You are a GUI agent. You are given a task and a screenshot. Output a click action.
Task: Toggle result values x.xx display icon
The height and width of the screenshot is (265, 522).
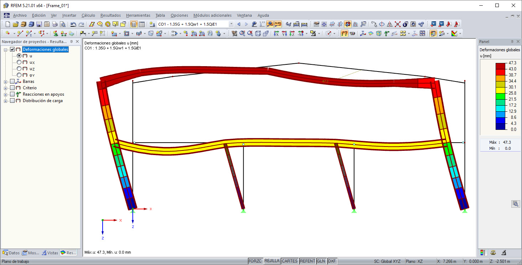click(x=278, y=24)
